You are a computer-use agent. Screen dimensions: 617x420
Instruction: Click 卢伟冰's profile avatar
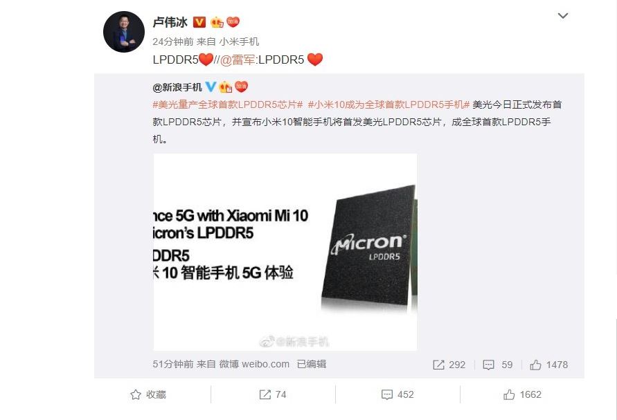123,32
